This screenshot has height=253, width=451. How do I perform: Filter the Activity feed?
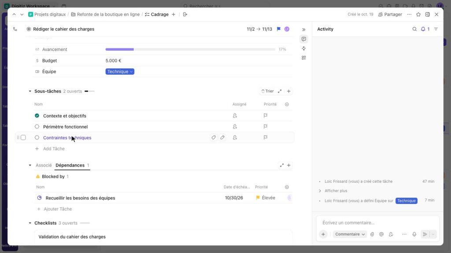[x=436, y=29]
